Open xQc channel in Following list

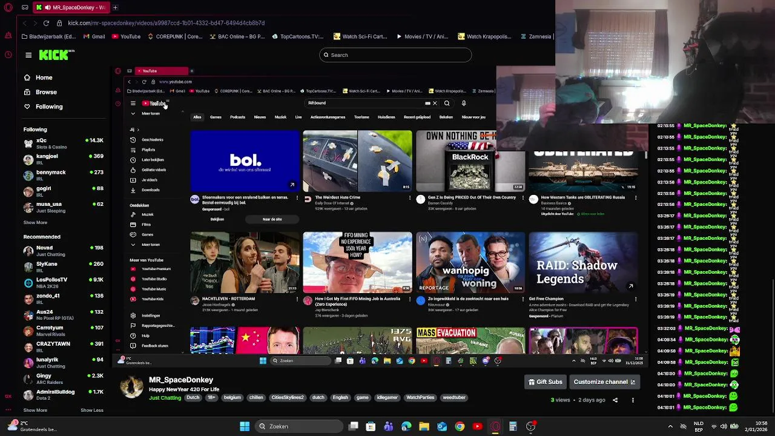[63, 143]
